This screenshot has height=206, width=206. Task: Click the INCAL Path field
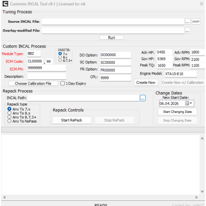point(83,98)
